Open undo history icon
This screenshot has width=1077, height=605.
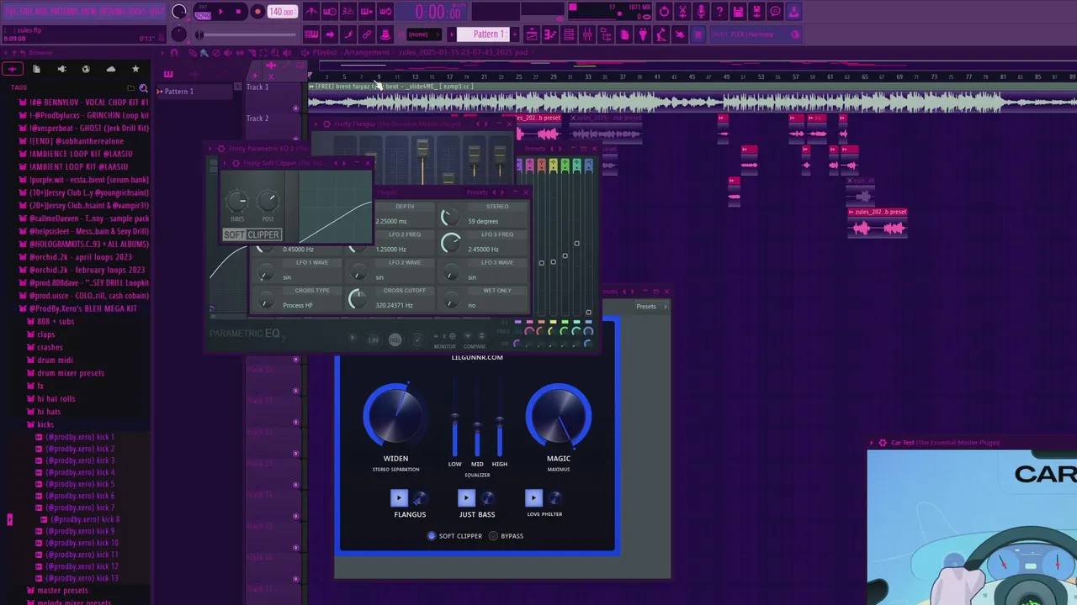click(664, 12)
